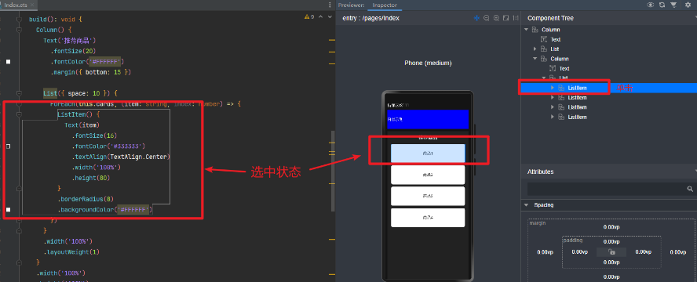This screenshot has width=697, height=282.
Task: Click the padding top 0.00vp value
Action: coord(611,242)
